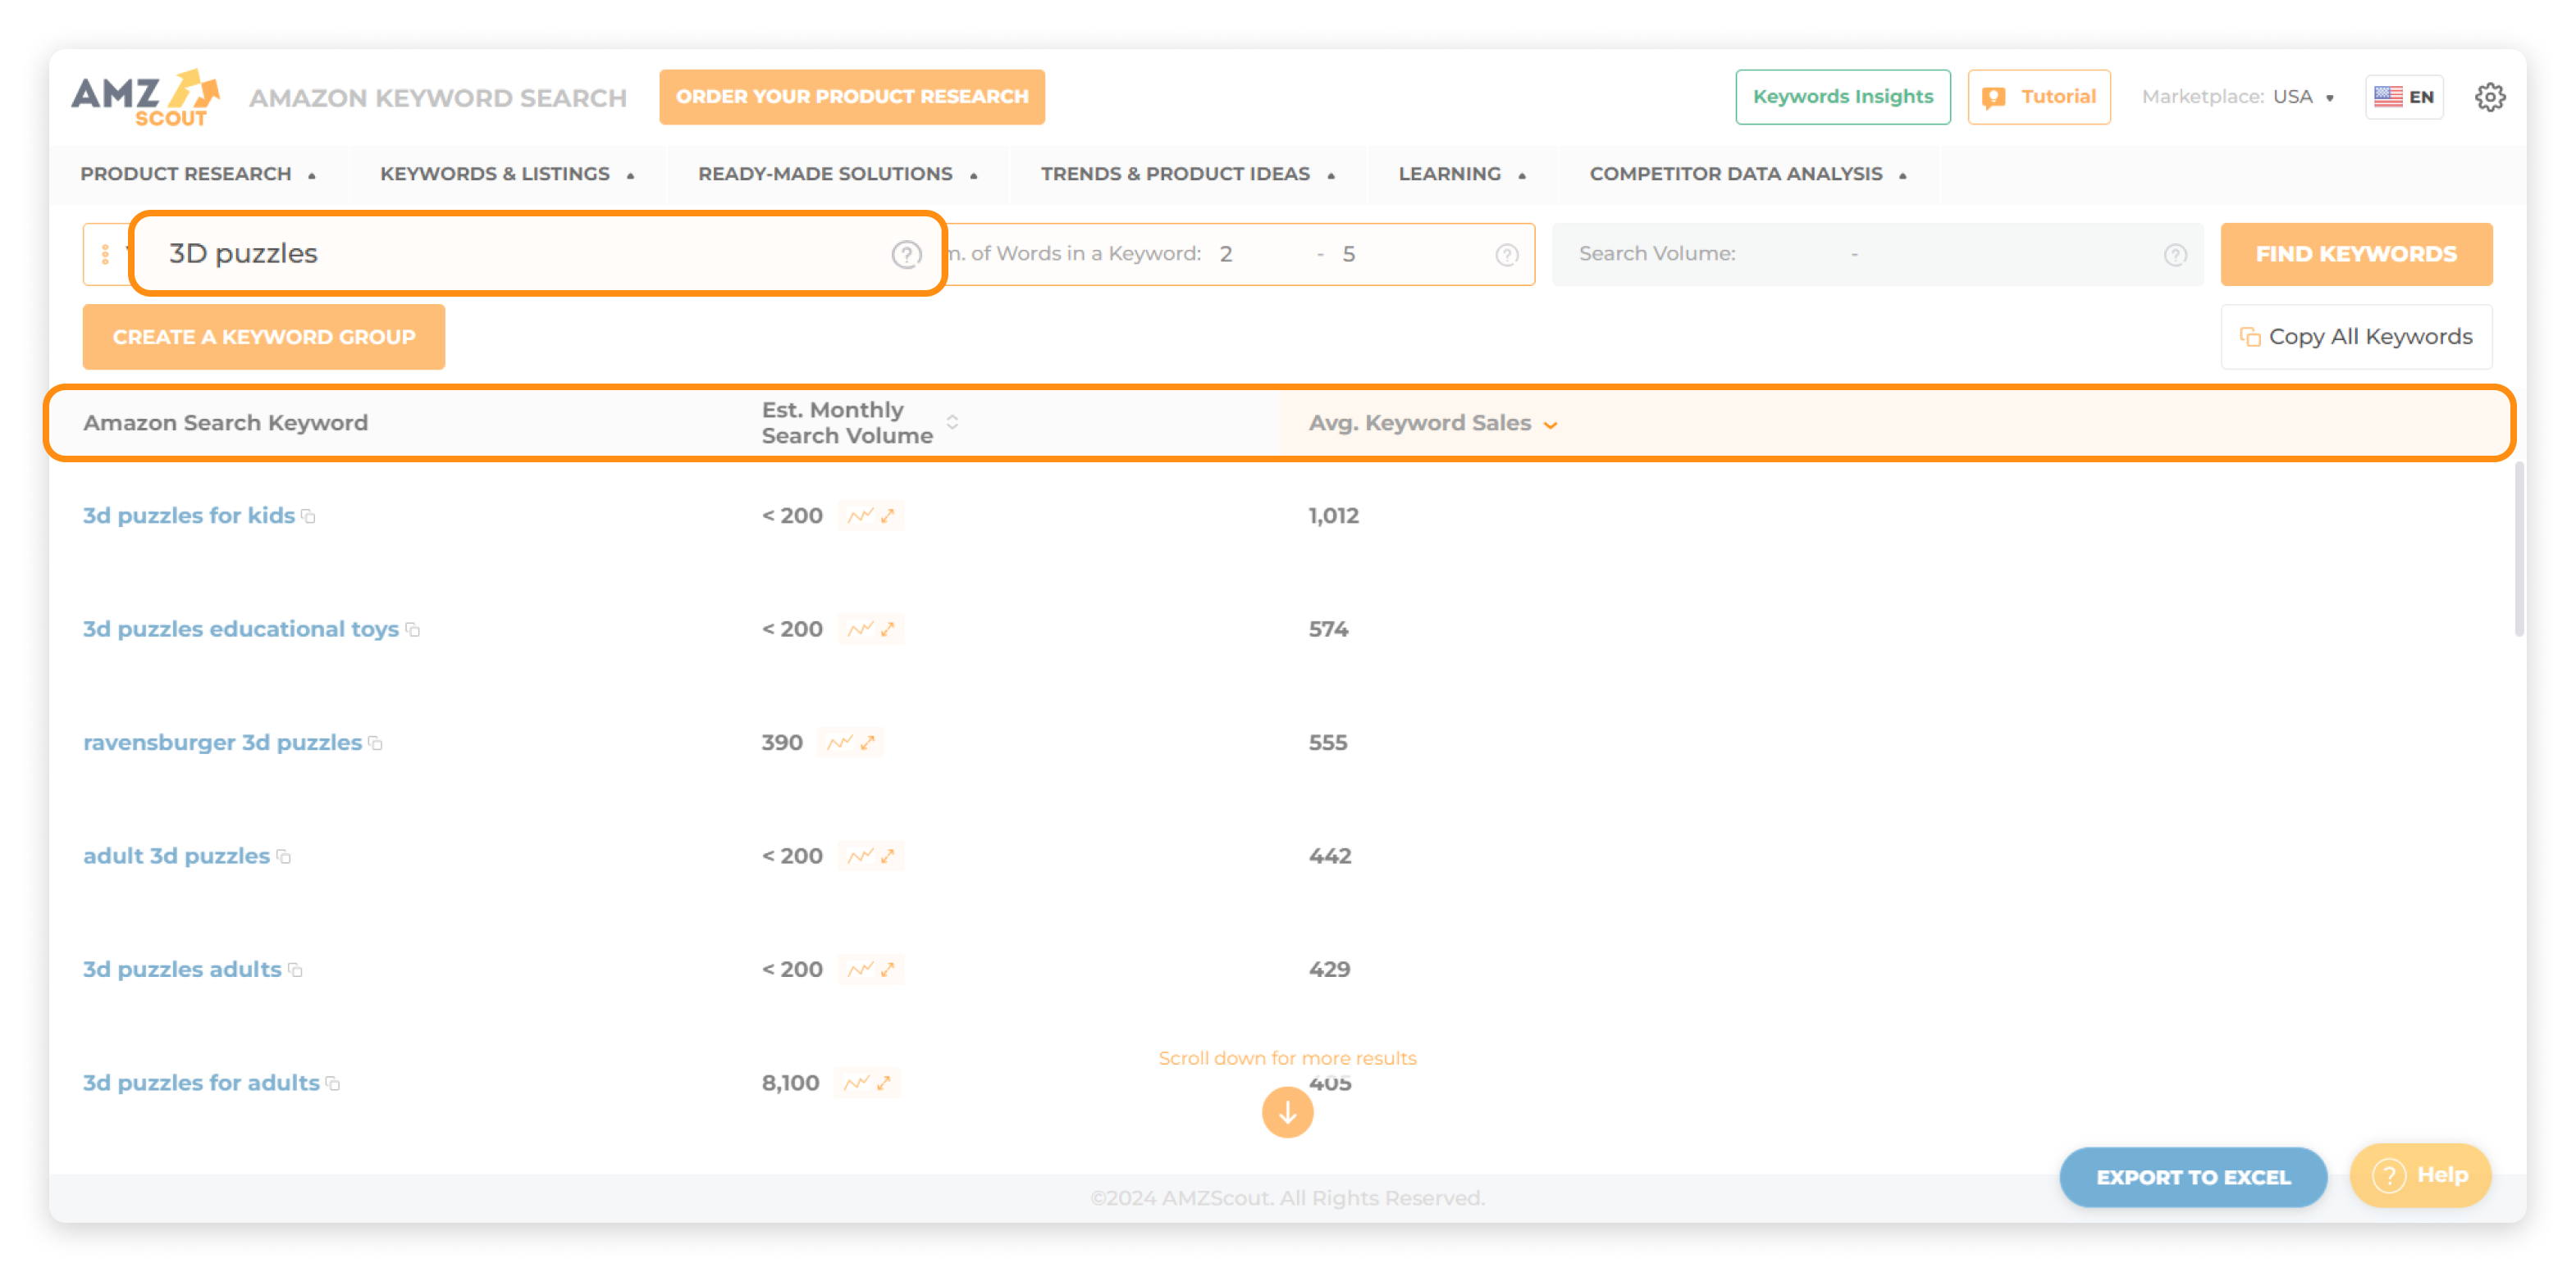Sort results with the Avg. Keyword Sales chevron
2576x1272 pixels.
point(1551,425)
